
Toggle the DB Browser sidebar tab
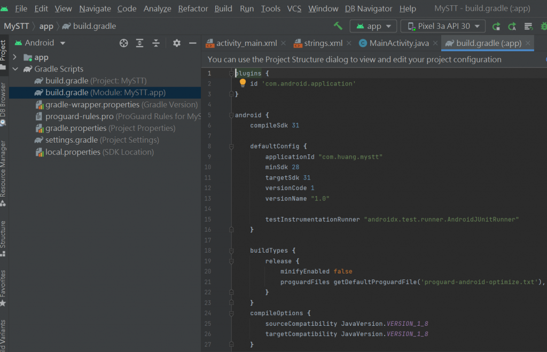(3, 104)
